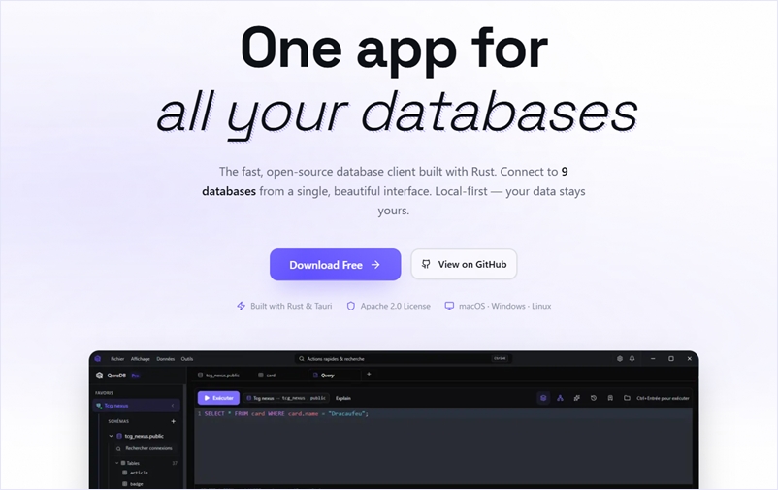Run the query with Exécuter button
Viewport: 778px width, 490px height.
pos(218,398)
